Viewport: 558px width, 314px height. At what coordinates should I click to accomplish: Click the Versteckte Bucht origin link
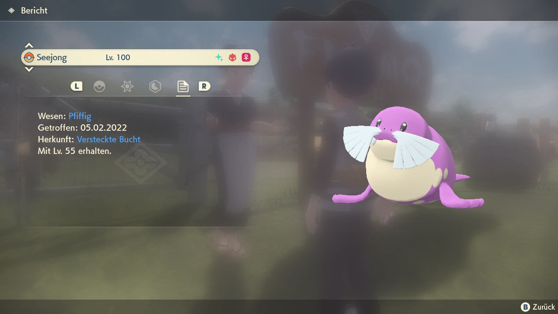109,140
